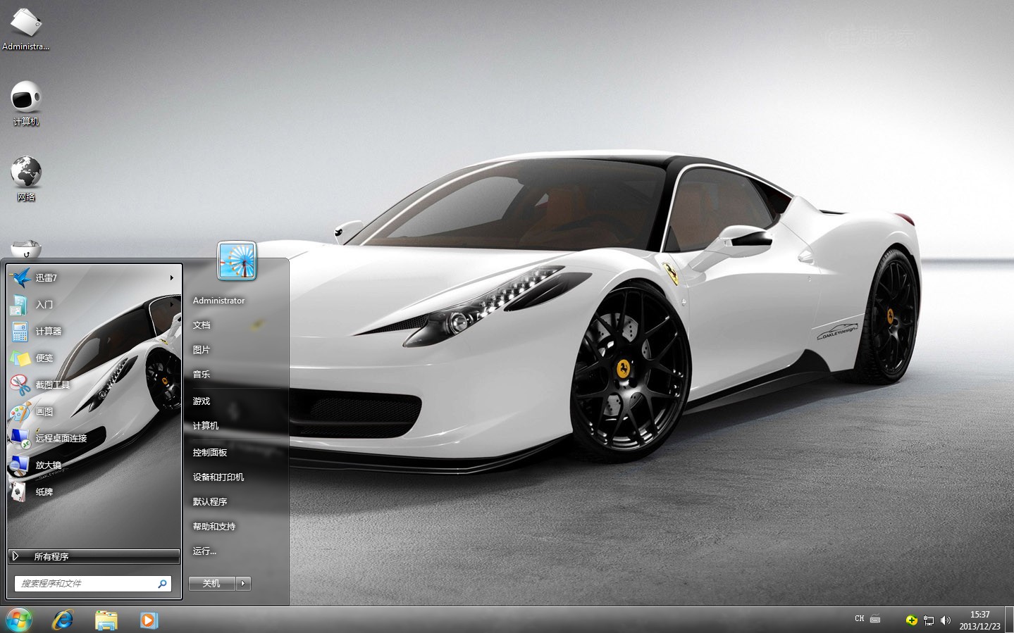This screenshot has height=633, width=1014.
Task: Open the 360 security tray icon
Action: point(911,620)
